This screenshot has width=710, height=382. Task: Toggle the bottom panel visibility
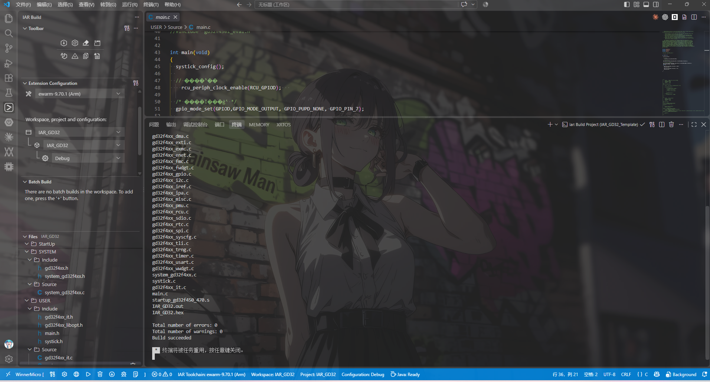[x=646, y=4]
